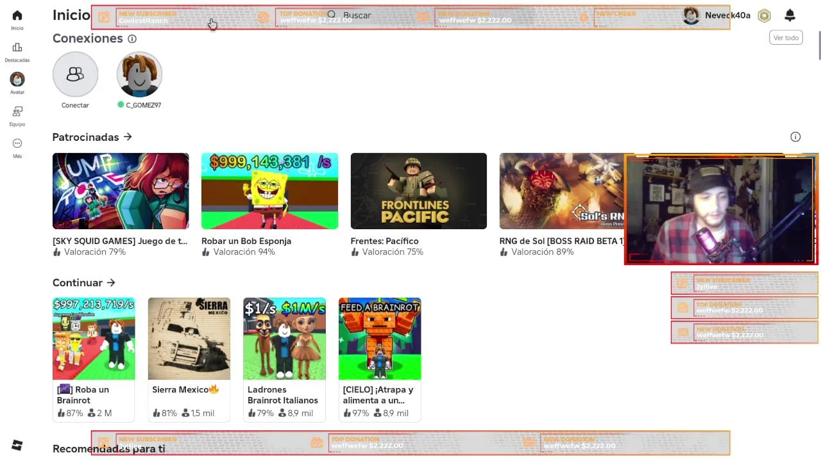
Task: Open the Destacadas charts icon
Action: click(x=17, y=47)
